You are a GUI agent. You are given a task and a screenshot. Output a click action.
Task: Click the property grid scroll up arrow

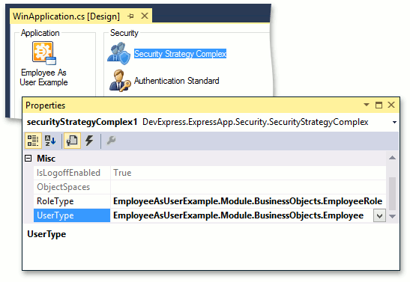pyautogui.click(x=392, y=158)
